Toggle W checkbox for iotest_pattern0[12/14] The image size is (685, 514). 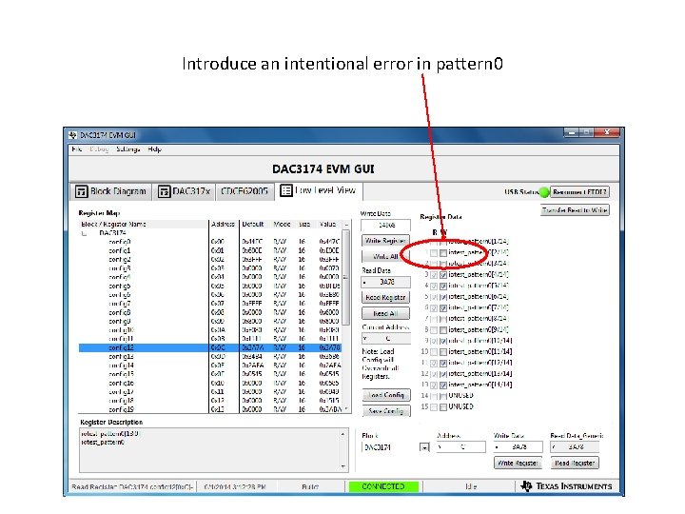[x=443, y=364]
